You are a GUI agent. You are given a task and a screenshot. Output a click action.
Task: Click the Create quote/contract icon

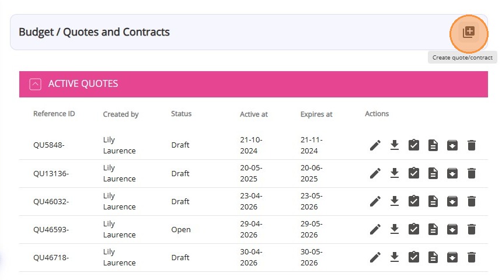pos(469,32)
